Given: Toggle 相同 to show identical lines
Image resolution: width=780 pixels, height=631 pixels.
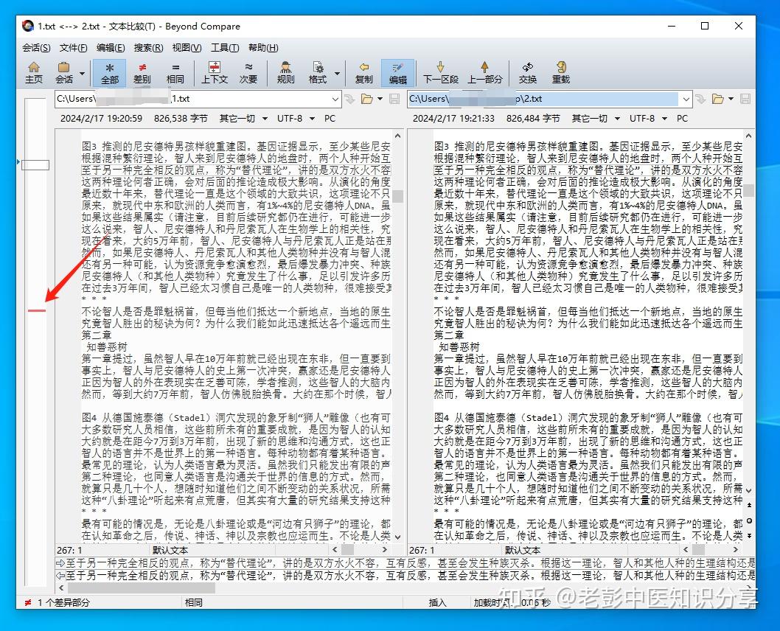Looking at the screenshot, I should [175, 74].
